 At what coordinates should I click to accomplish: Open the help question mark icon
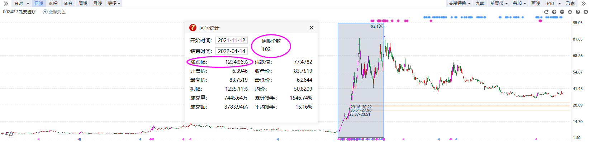pos(578,12)
